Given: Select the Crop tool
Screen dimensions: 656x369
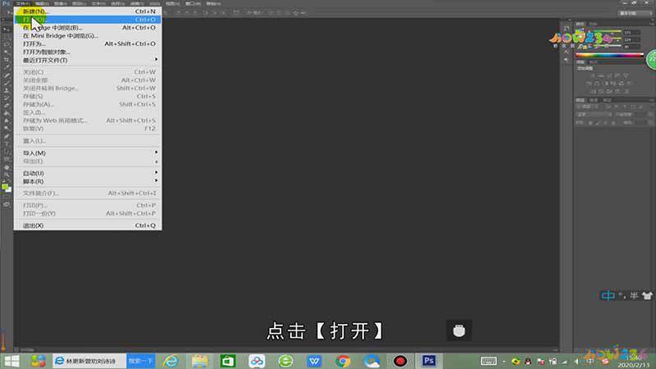Looking at the screenshot, I should coord(7,59).
